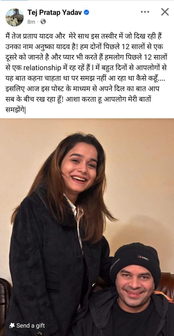The image size is (174, 336).
Task: Click the globe public audience icon
Action: pyautogui.click(x=43, y=22)
